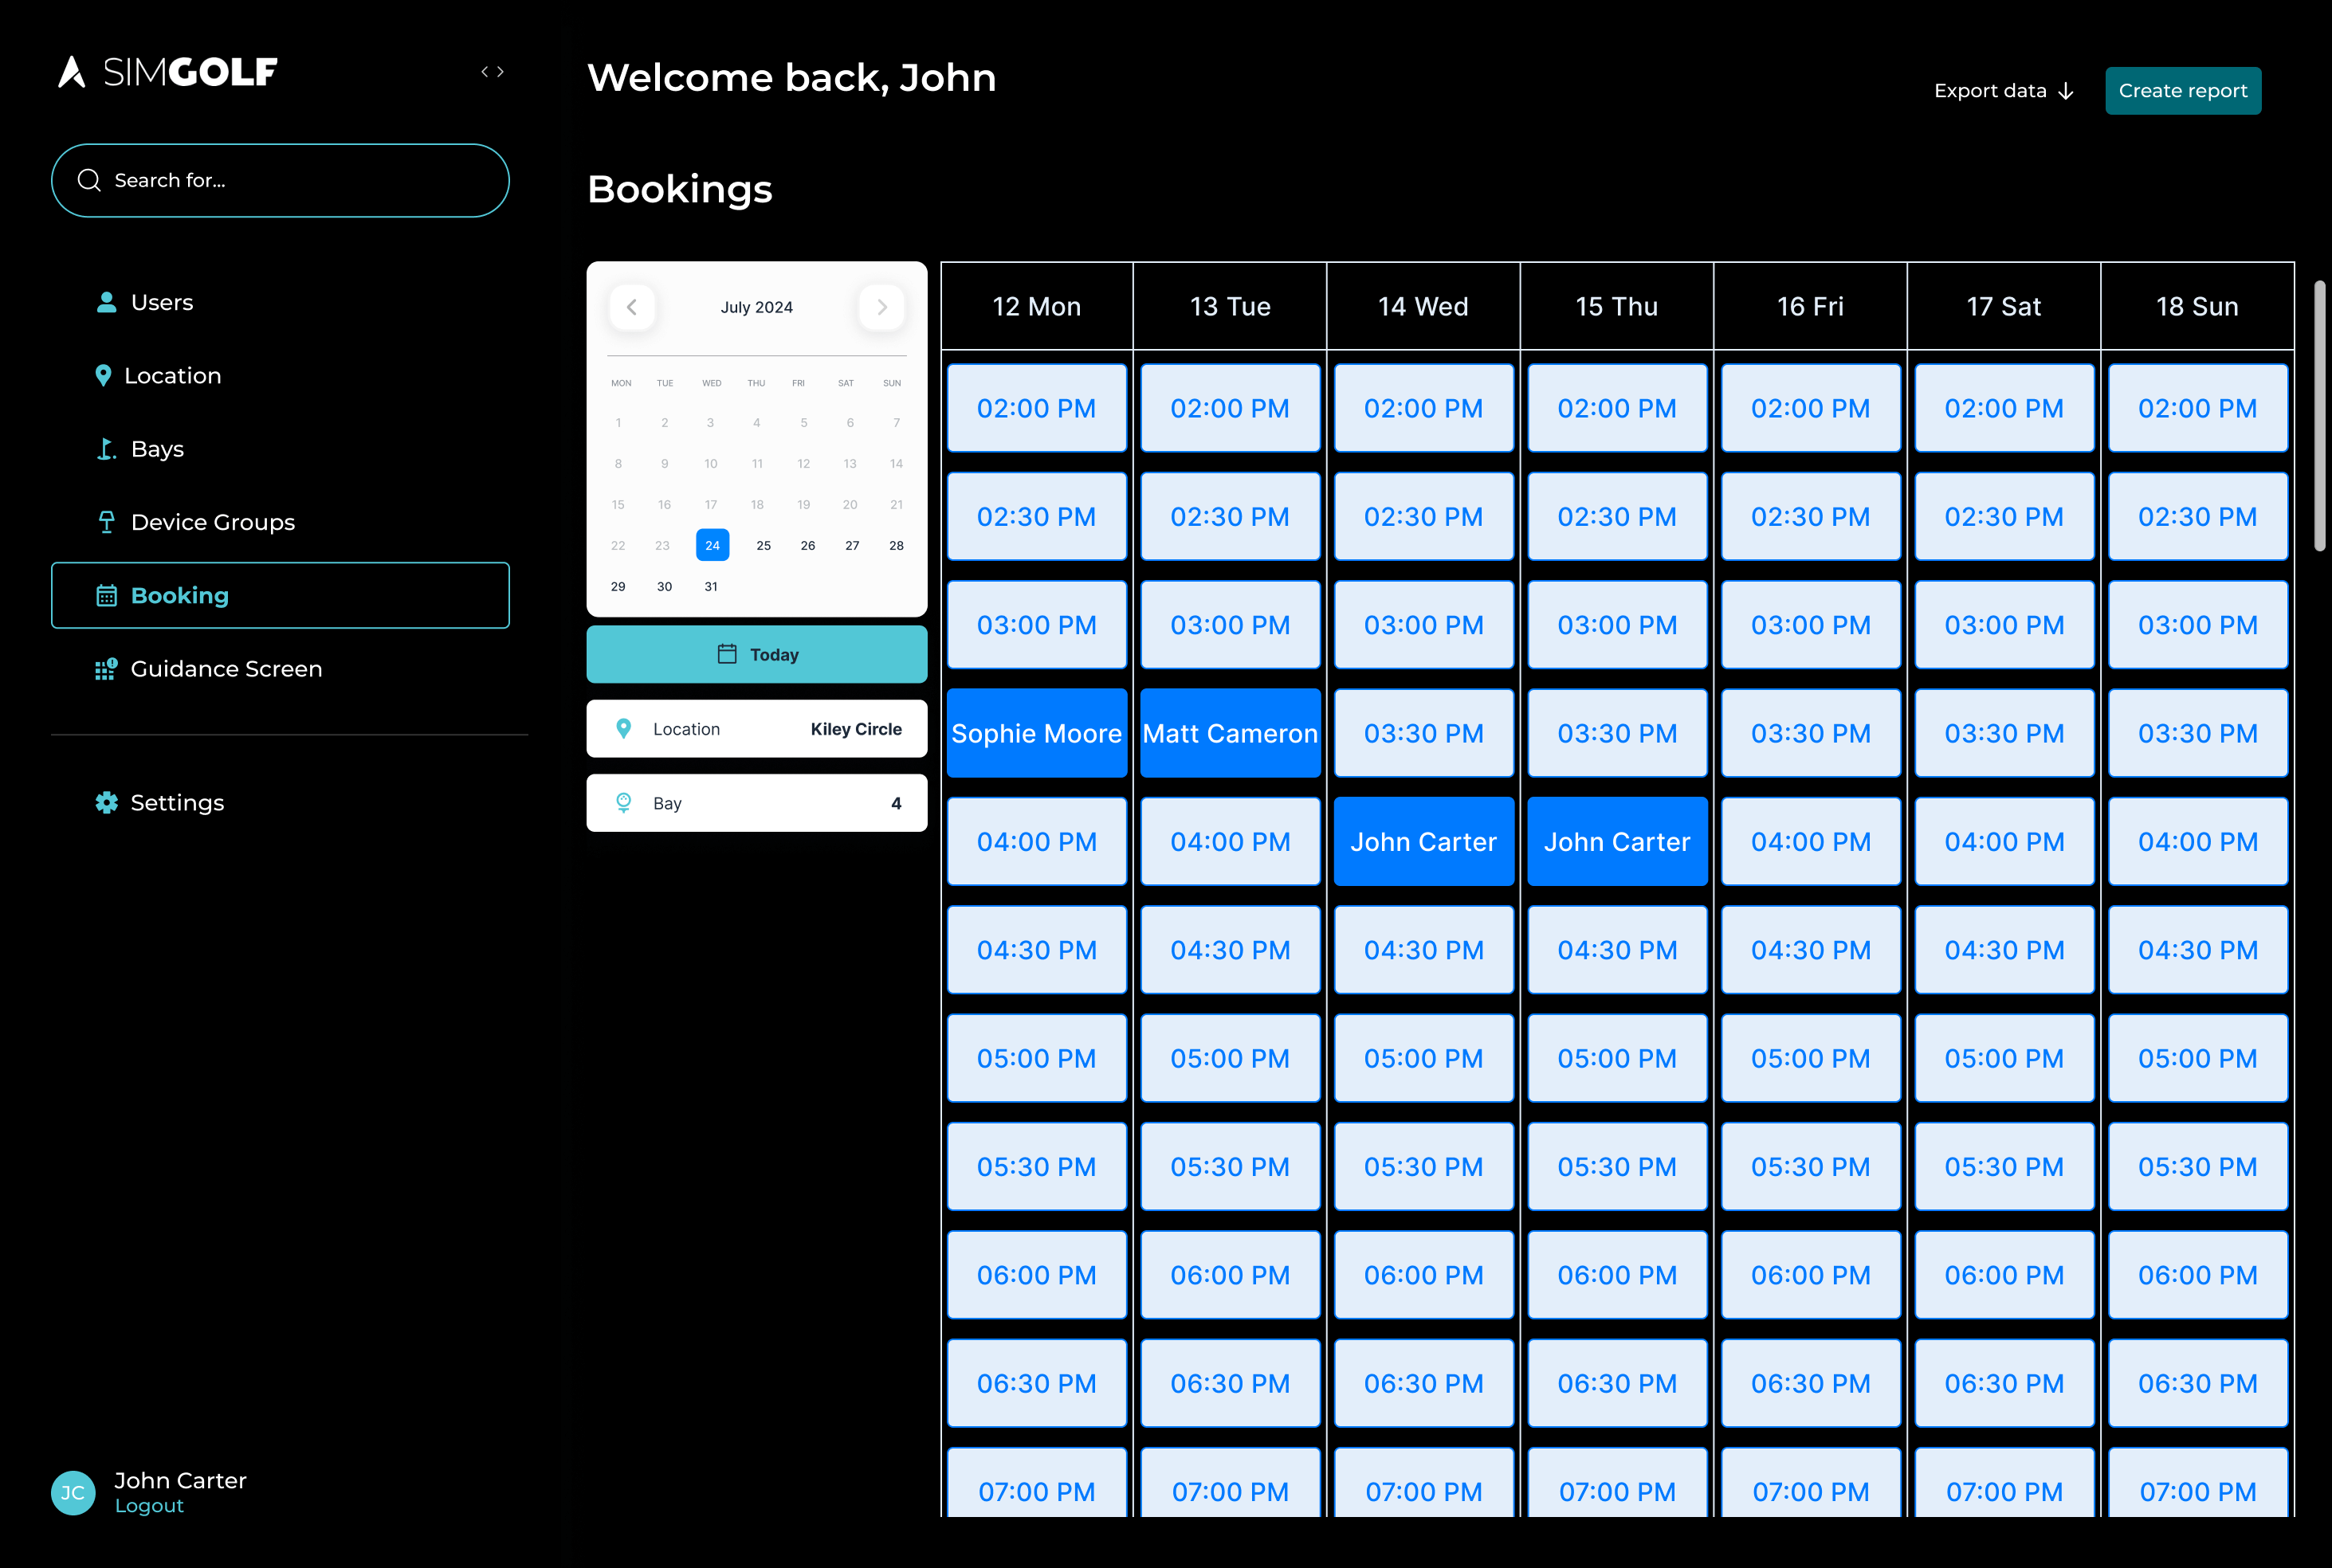Go to previous month in calendar
Viewport: 2332px width, 1568px height.
coord(632,307)
